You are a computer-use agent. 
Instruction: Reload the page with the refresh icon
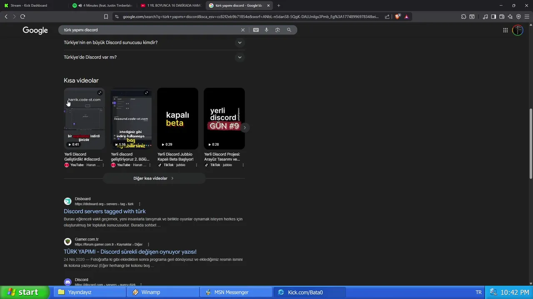tap(22, 17)
